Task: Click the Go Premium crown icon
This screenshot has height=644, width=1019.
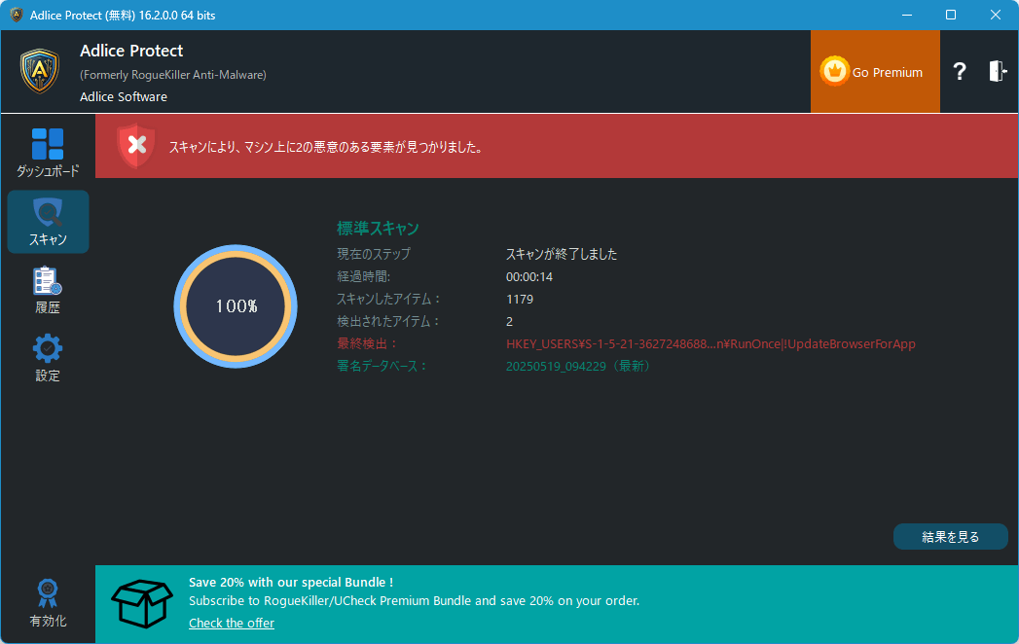Action: pos(834,71)
